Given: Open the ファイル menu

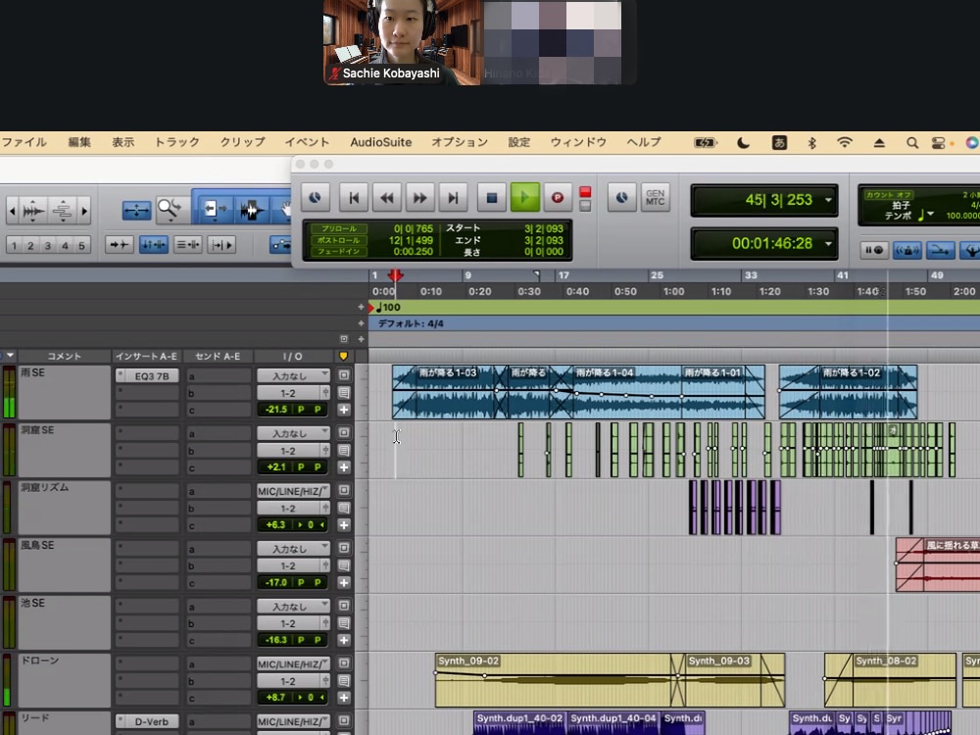Looking at the screenshot, I should point(24,142).
